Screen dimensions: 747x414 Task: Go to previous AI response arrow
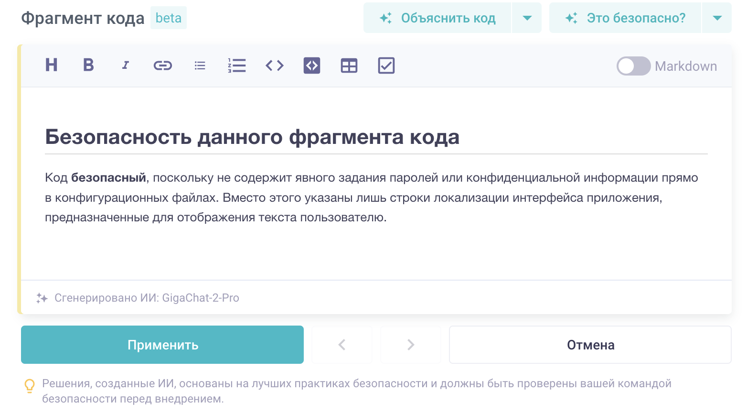[x=342, y=345]
